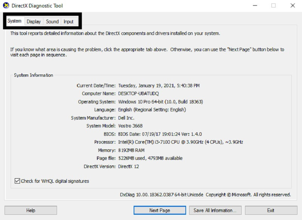The image size is (302, 220).
Task: Switch to the Display tab
Action: (34, 21)
